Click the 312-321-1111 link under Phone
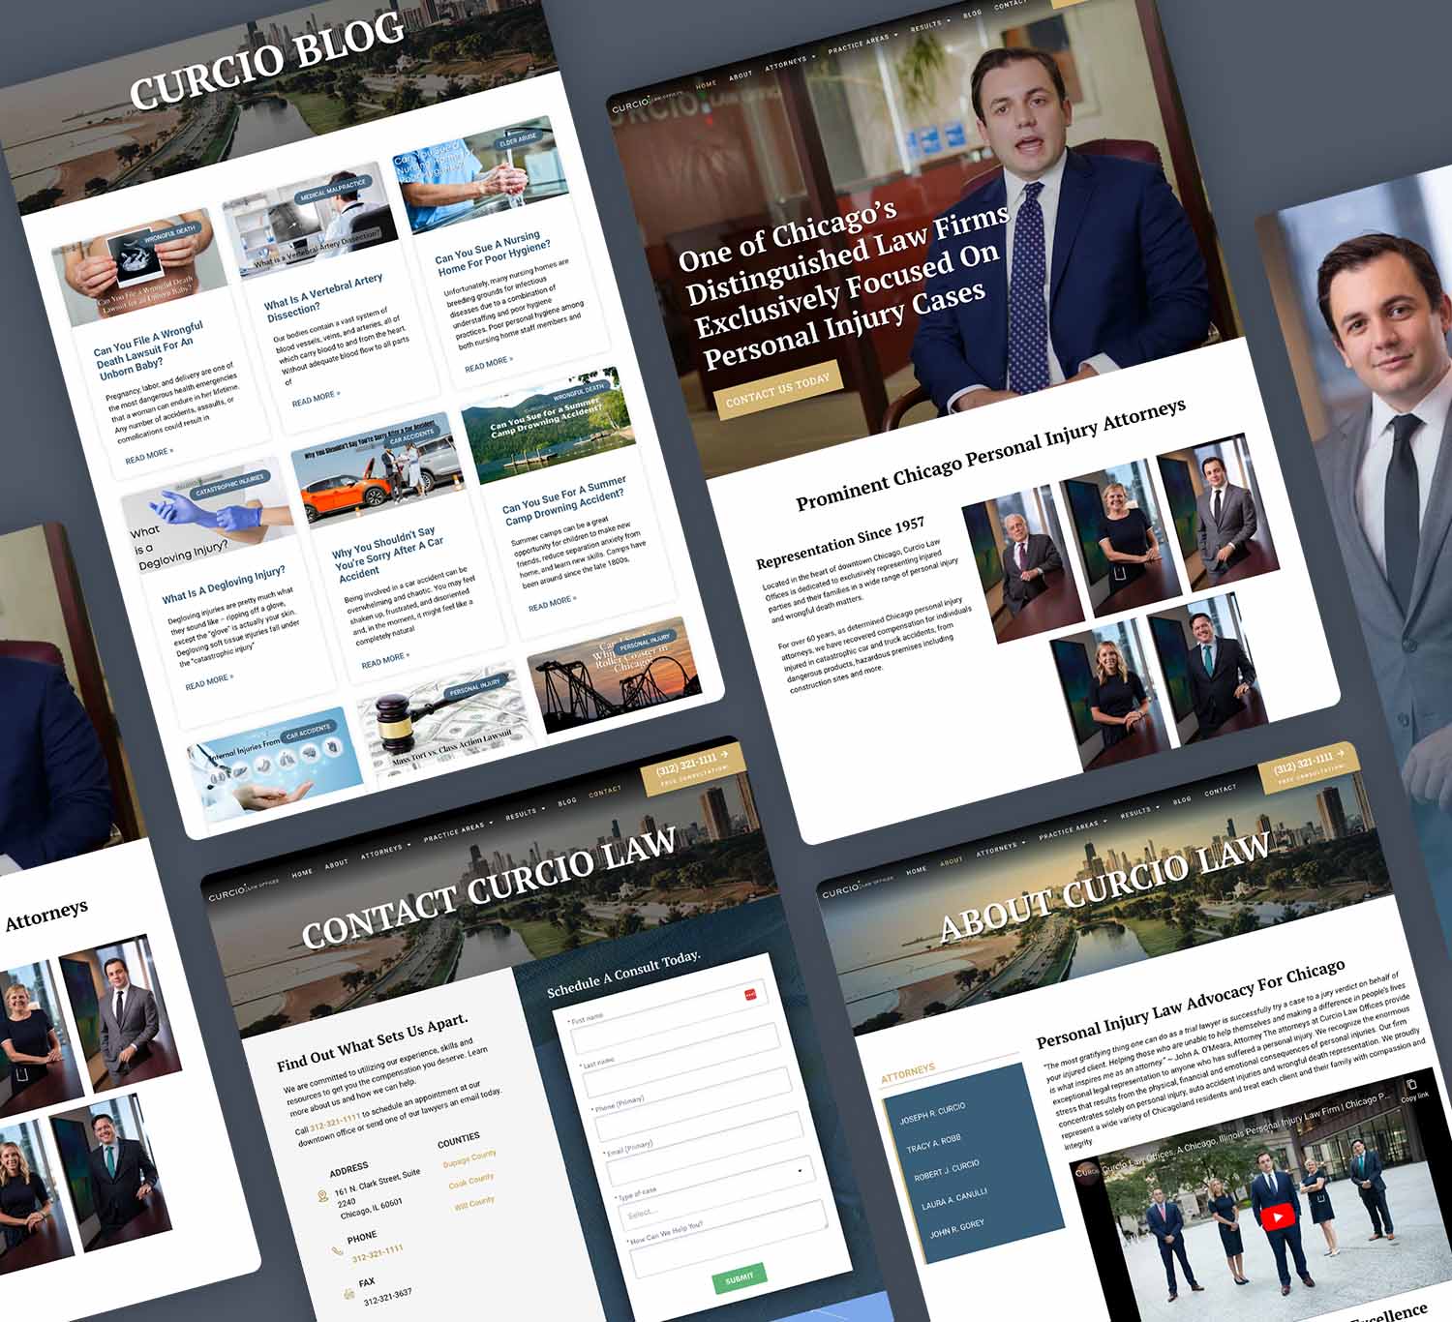 (x=378, y=1252)
